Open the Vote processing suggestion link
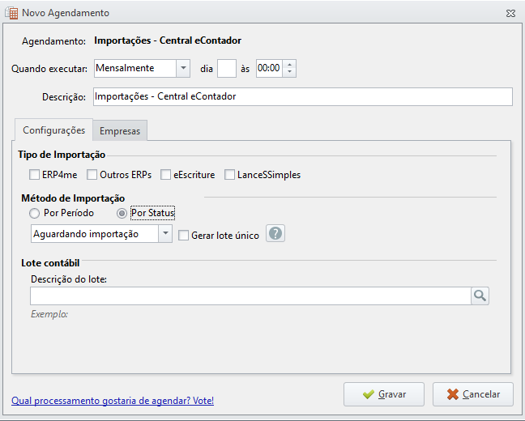The image size is (525, 421). [x=113, y=401]
